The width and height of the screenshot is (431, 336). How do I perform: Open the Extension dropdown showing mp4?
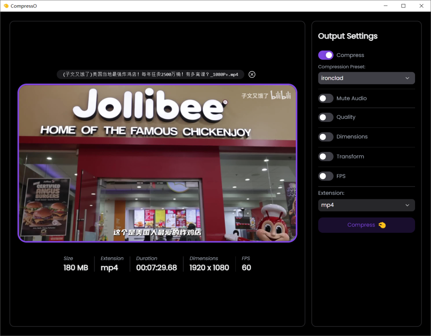[366, 205]
